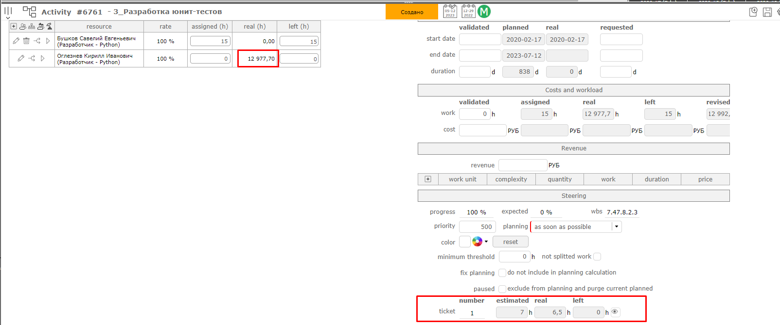Edit Бушков Савелий assignment with pencil icon
This screenshot has height=325, width=780.
point(16,41)
